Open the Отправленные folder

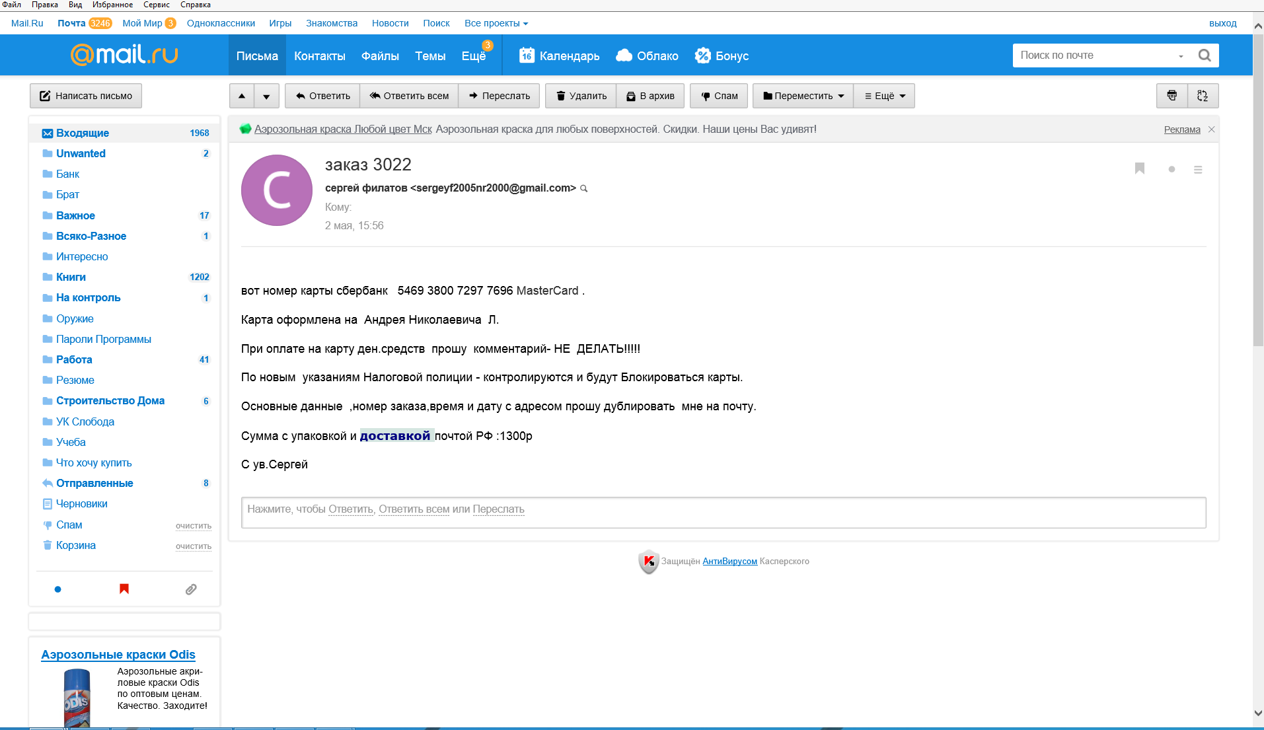point(94,483)
